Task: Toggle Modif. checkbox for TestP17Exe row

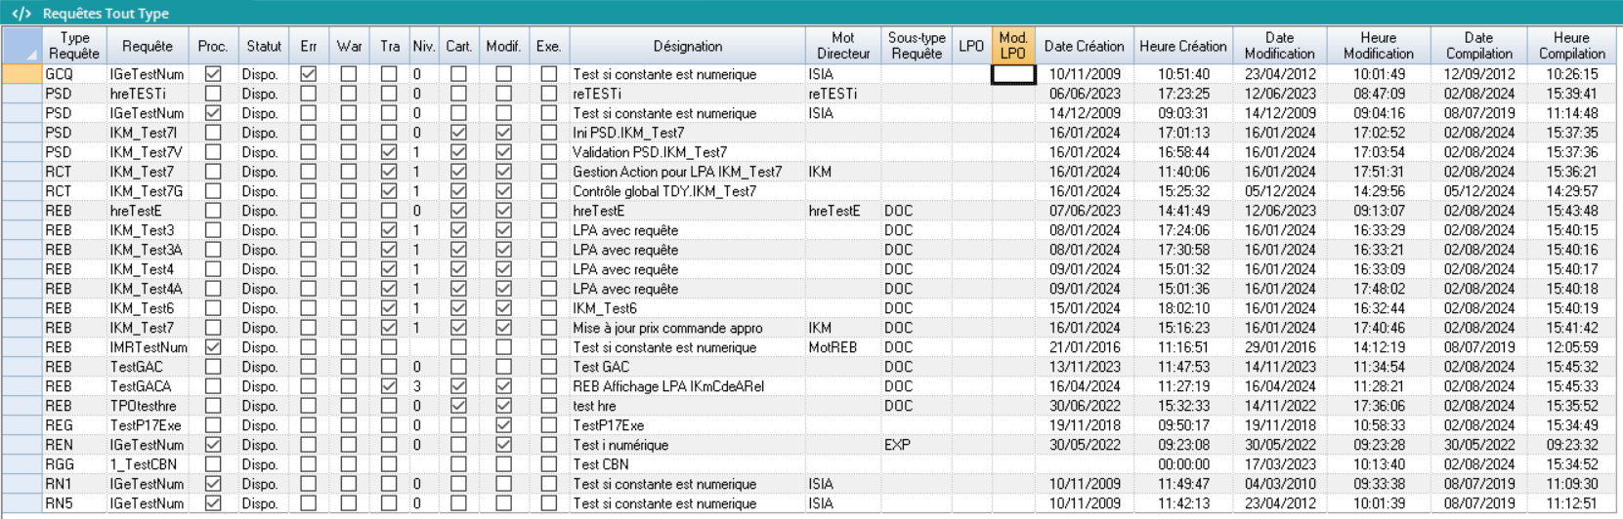Action: [x=503, y=425]
